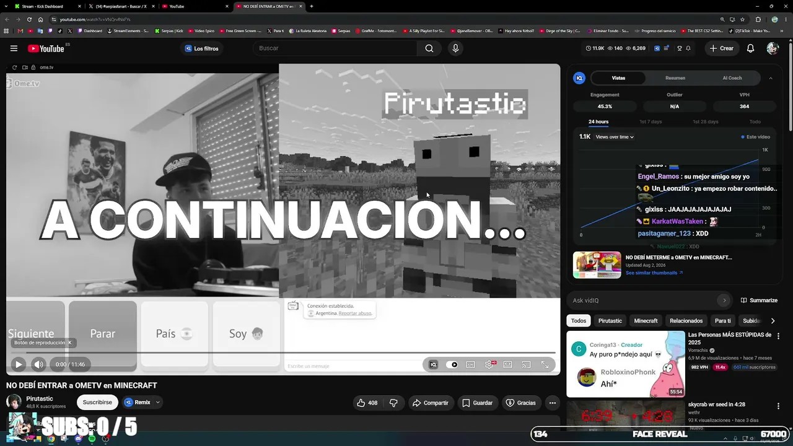
Task: Like the video
Action: 367,403
